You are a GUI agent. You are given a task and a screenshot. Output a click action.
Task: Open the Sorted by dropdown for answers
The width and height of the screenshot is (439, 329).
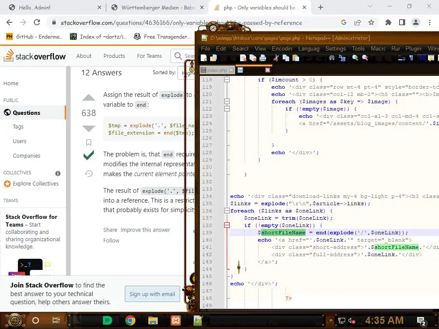[186, 73]
